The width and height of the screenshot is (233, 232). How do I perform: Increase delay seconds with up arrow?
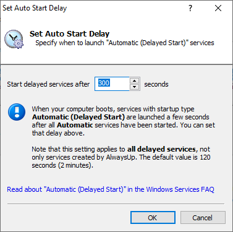(x=135, y=80)
